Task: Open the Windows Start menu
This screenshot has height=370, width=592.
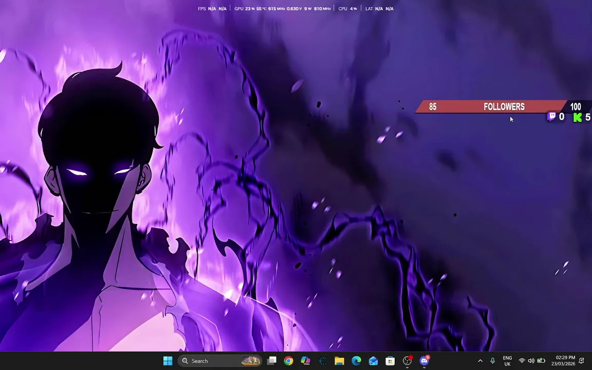Action: click(x=168, y=361)
